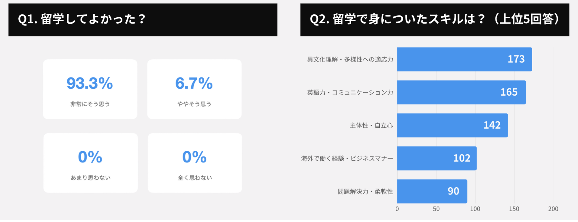Click the 6.7% percentage text
Viewport: 578px width, 222px height.
click(194, 83)
